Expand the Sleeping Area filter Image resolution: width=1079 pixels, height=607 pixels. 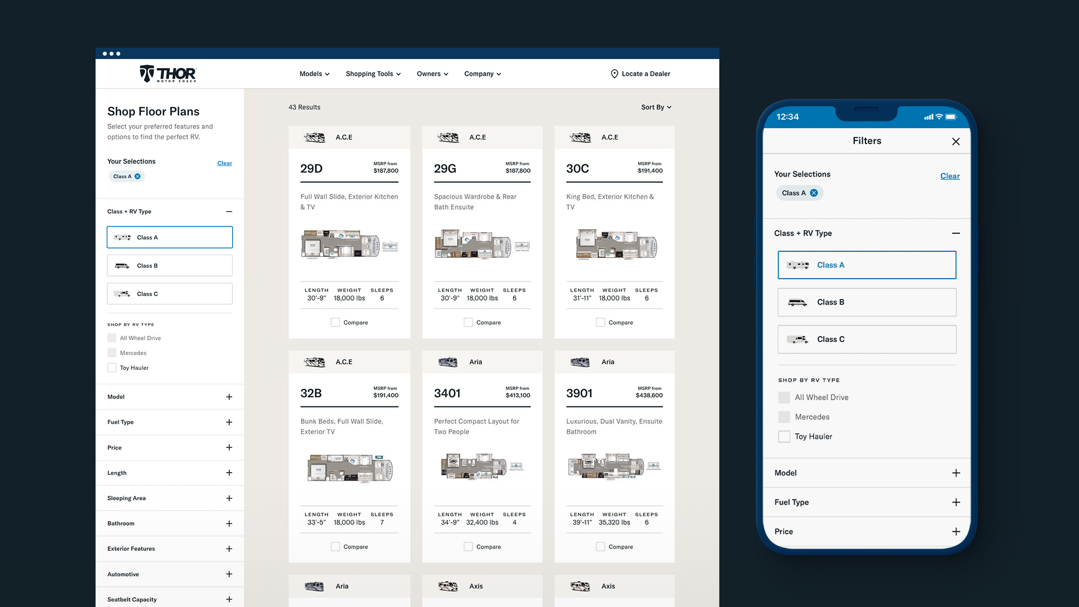coord(229,498)
